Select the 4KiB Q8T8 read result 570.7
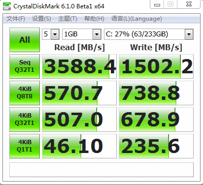Image resolution: width=203 pixels, height=185 pixels. coord(79,93)
